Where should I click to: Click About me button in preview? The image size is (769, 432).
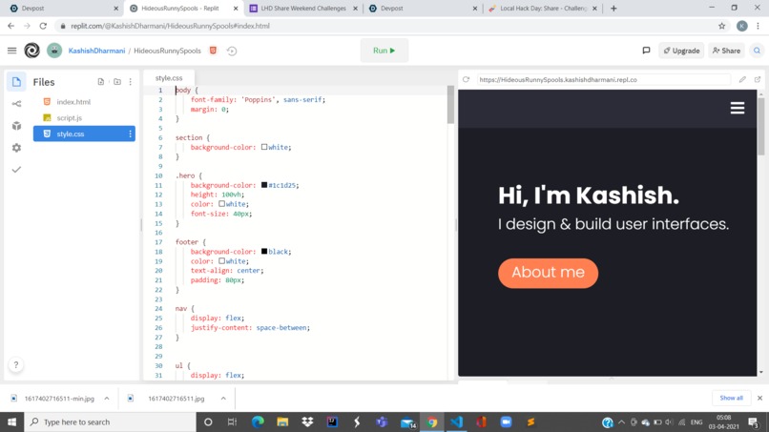tap(548, 273)
